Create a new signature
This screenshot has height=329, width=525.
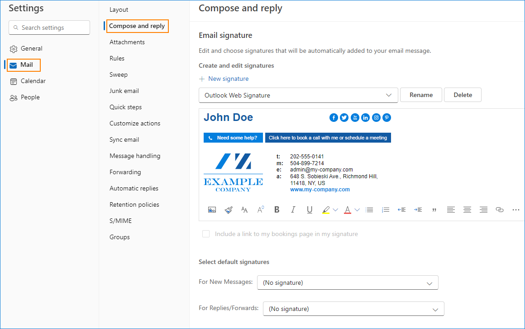(x=224, y=79)
